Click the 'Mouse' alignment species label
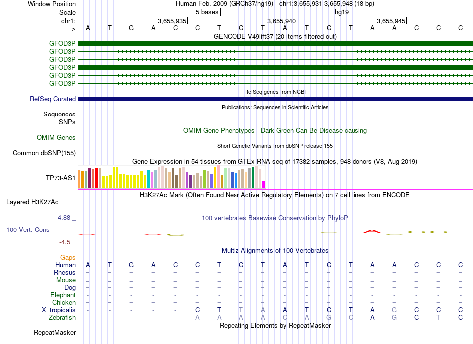 [66, 280]
